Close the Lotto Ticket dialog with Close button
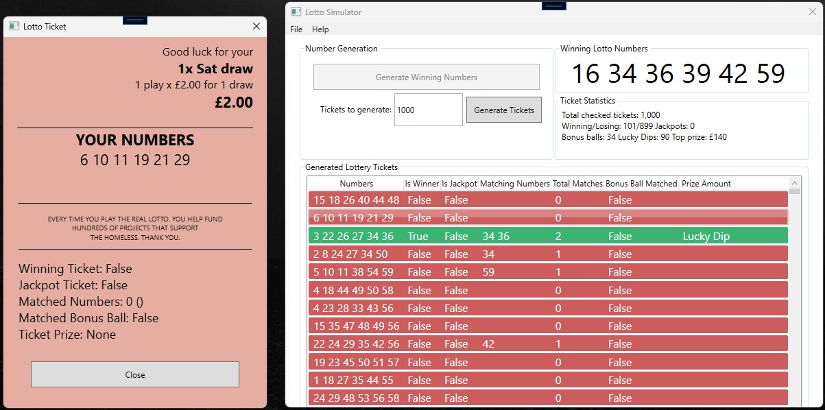 point(135,375)
